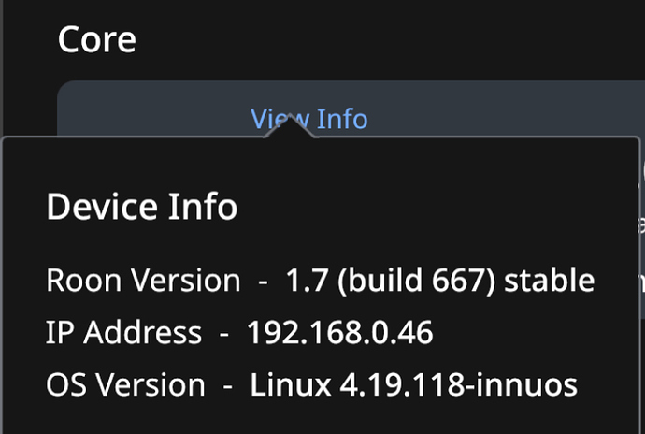This screenshot has height=434, width=645.
Task: Click the OS Version label
Action: [125, 385]
